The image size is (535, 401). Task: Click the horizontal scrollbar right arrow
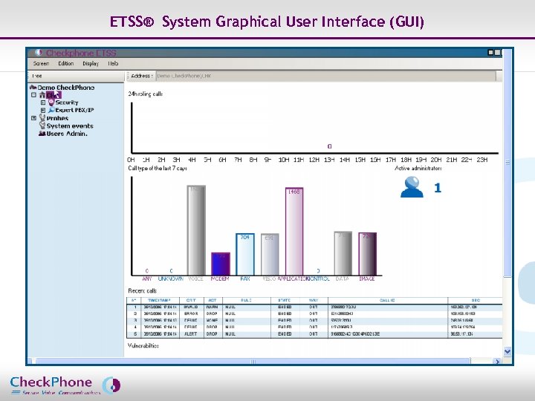click(x=497, y=361)
